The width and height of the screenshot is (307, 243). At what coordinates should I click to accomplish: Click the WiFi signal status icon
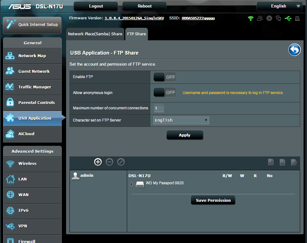(x=250, y=18)
